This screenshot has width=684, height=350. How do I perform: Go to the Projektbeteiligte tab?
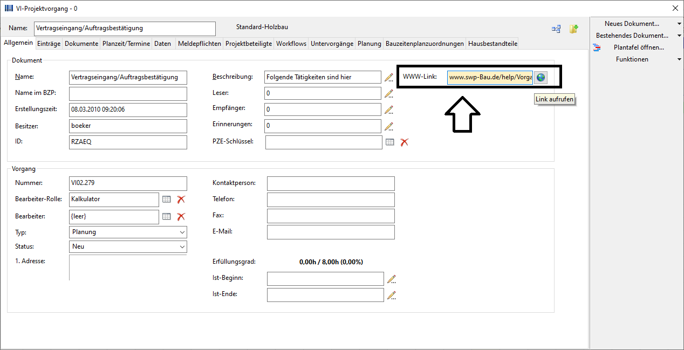pyautogui.click(x=249, y=44)
